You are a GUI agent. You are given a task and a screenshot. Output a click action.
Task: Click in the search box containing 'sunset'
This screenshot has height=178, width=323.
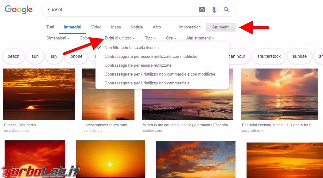120,10
